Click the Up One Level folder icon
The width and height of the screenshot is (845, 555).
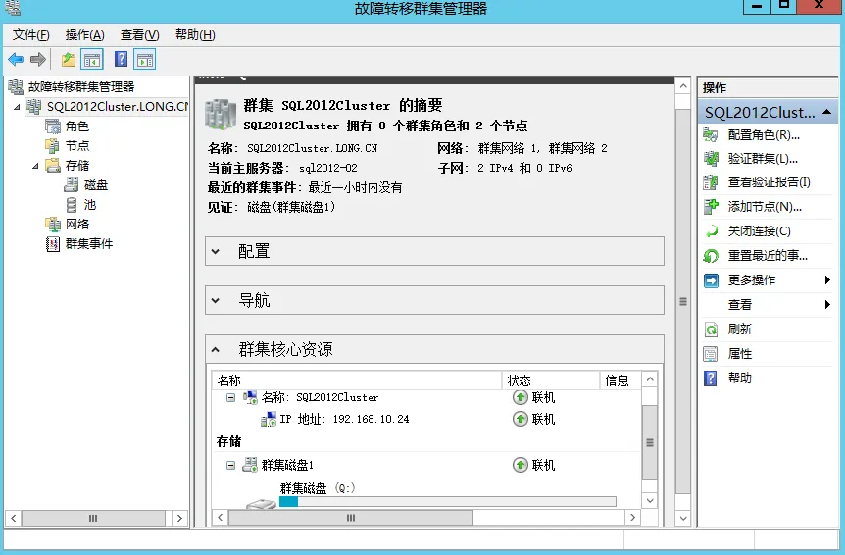tap(68, 59)
